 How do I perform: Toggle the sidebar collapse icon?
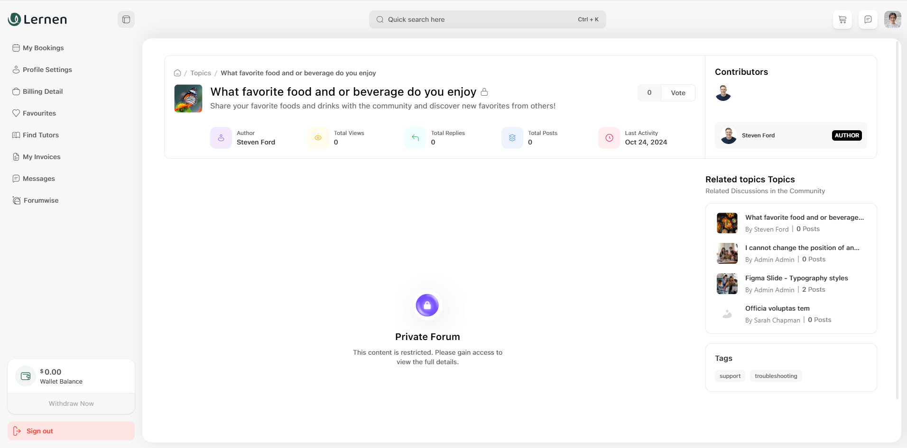click(x=126, y=19)
